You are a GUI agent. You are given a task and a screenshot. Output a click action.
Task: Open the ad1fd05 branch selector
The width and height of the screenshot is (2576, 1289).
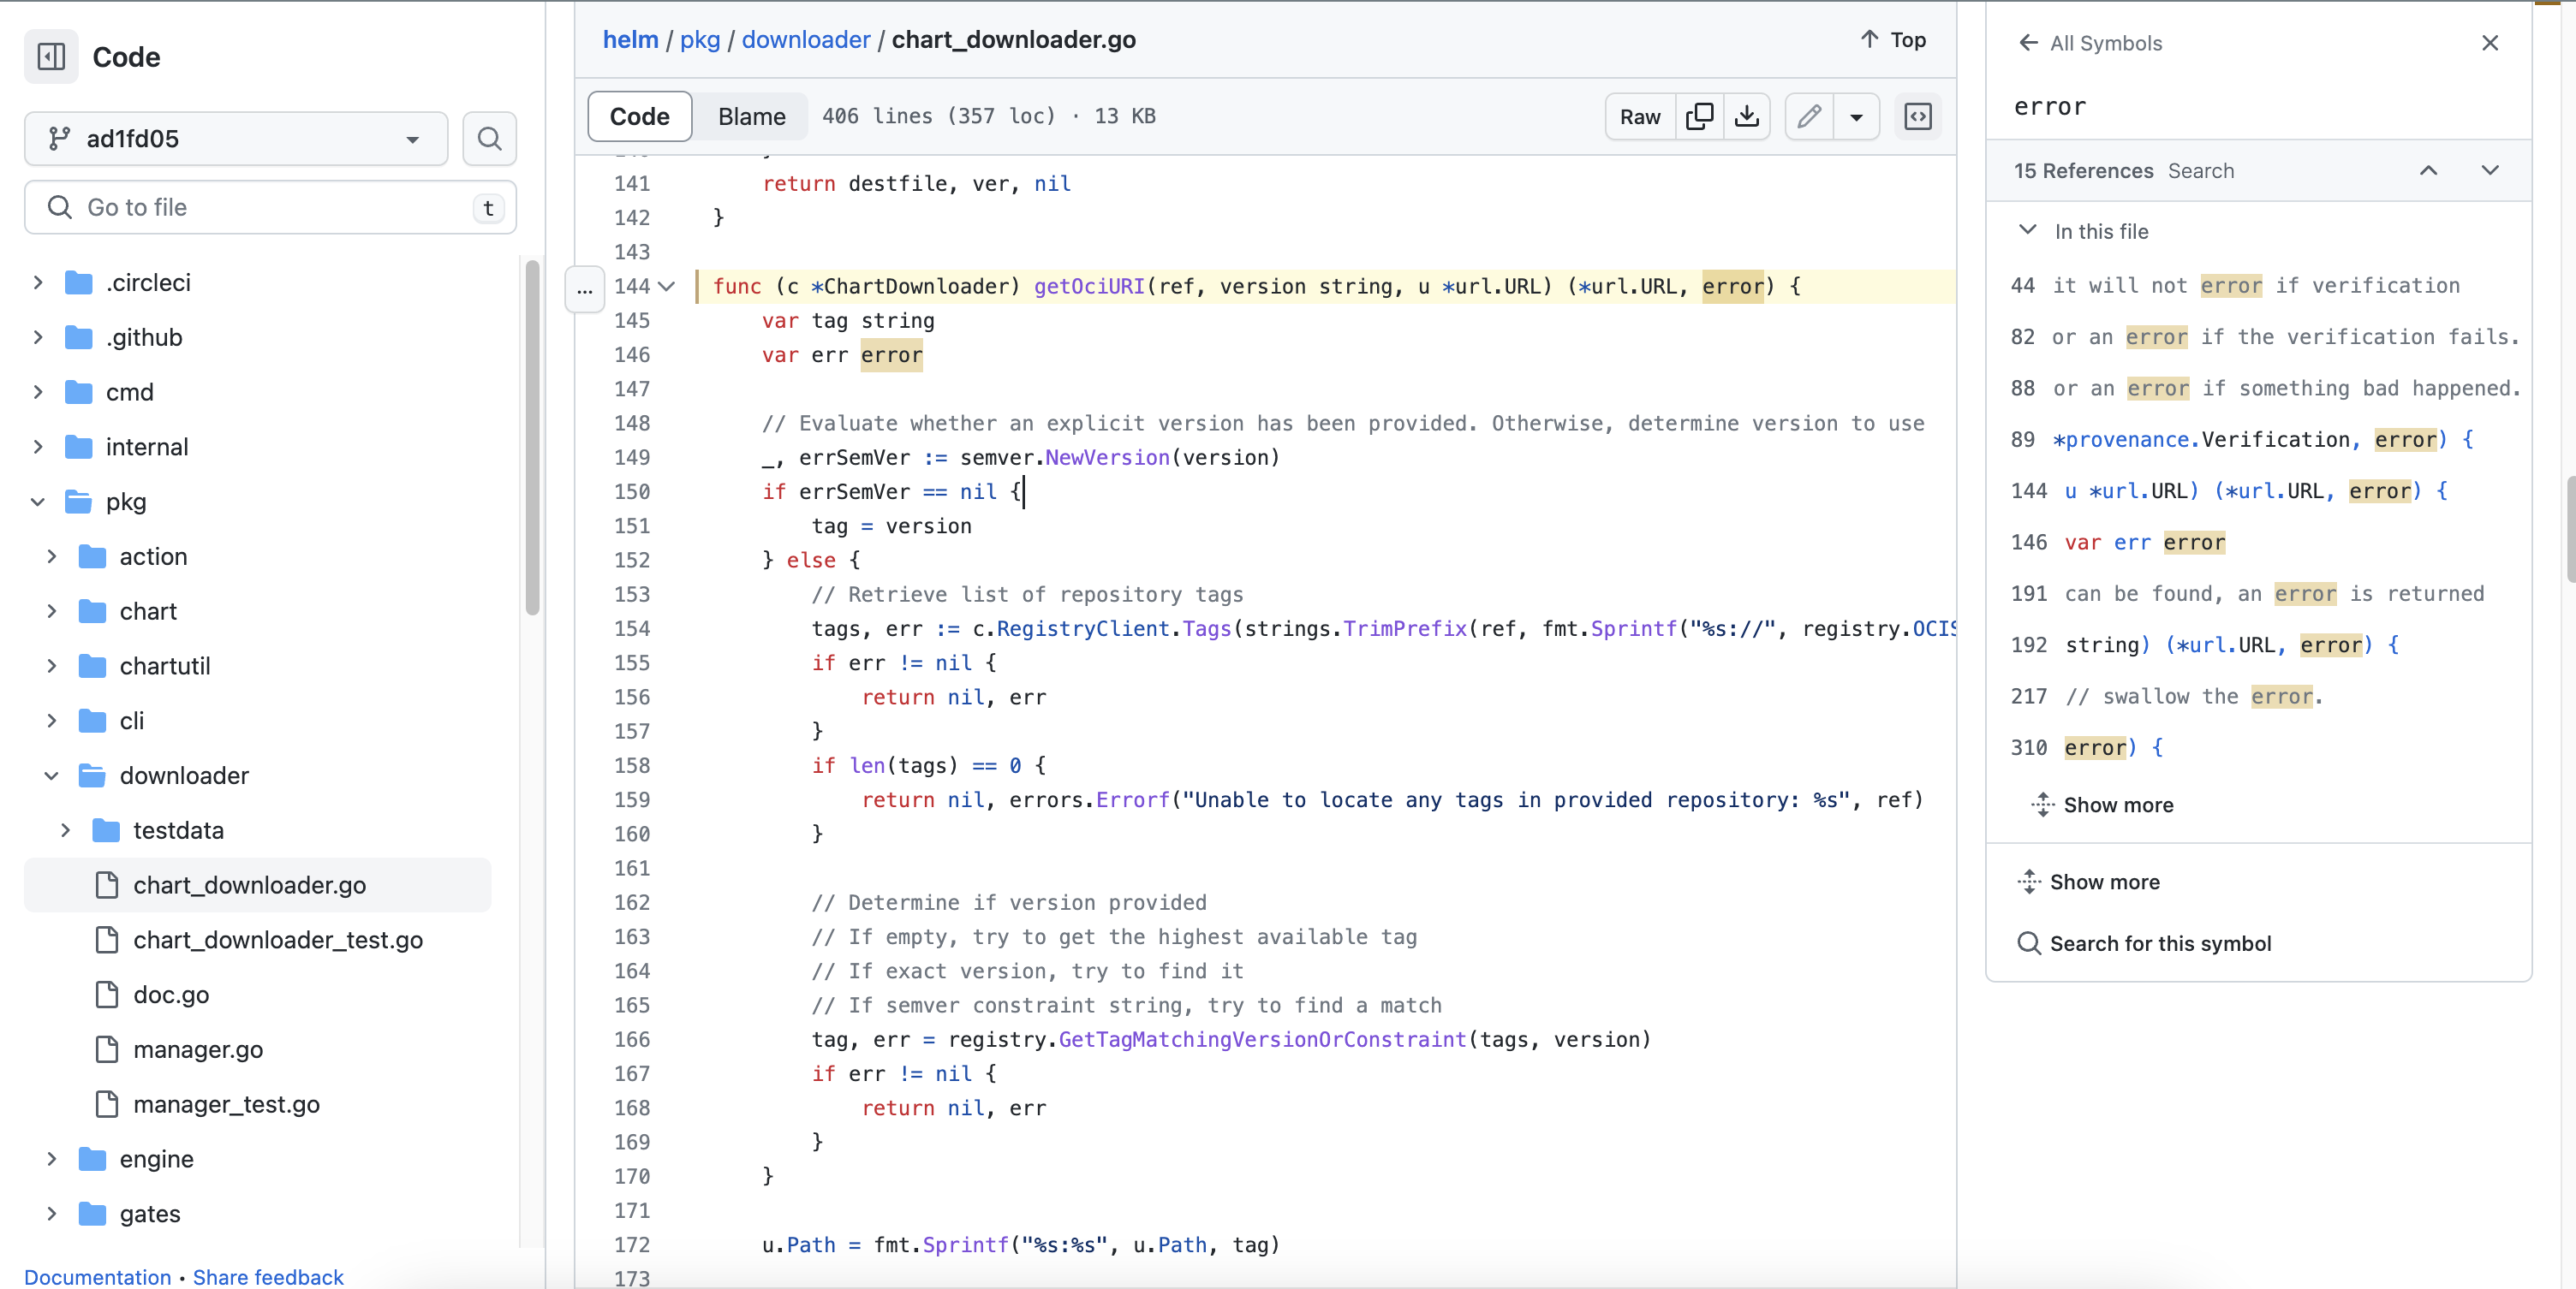236,138
